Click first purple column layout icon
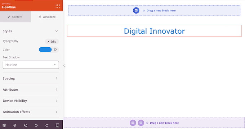The height and width of the screenshot is (129, 245). 133,123
